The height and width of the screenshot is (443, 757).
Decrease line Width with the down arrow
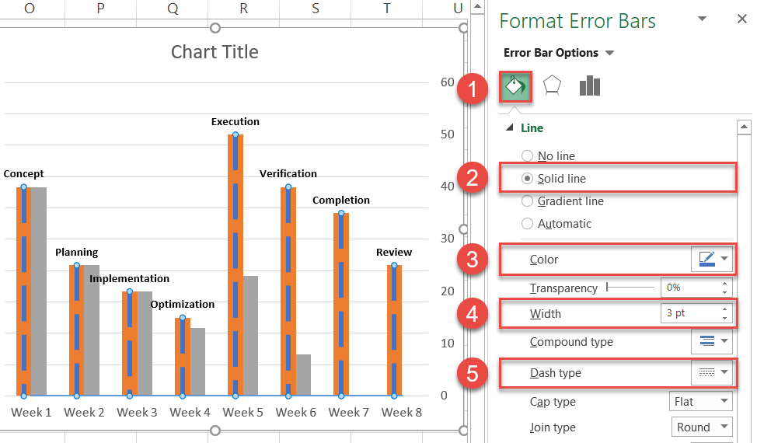(724, 318)
